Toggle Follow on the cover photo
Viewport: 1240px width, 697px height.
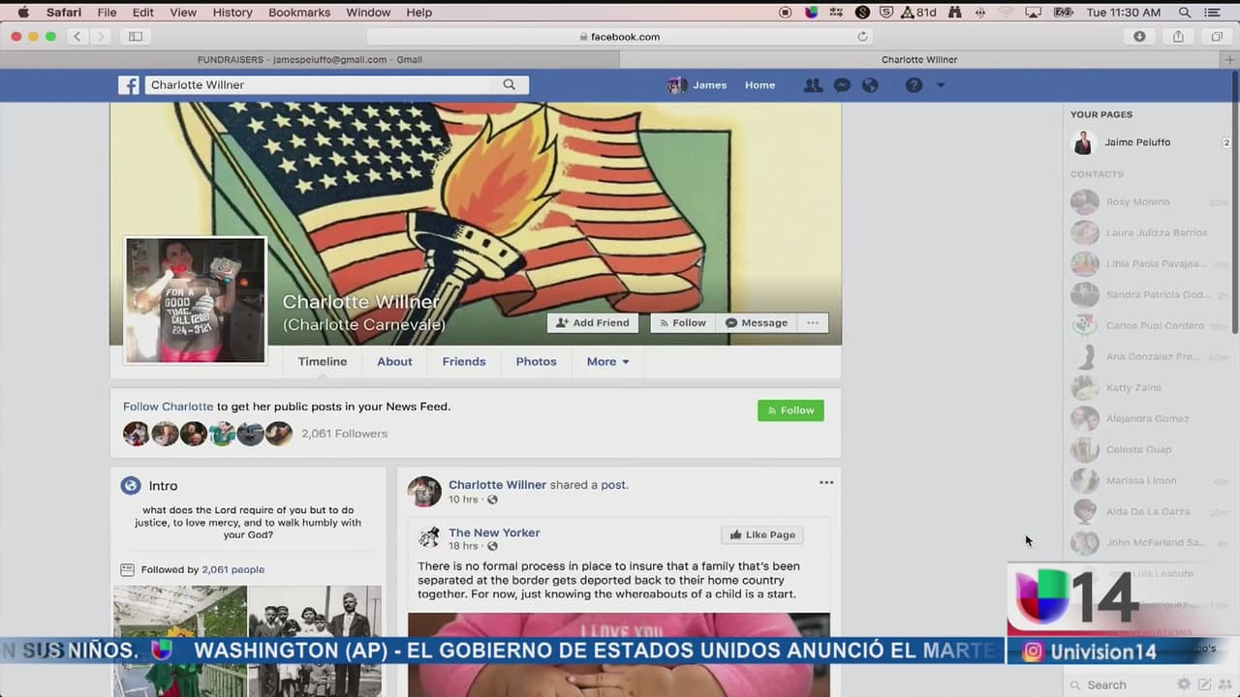coord(682,323)
